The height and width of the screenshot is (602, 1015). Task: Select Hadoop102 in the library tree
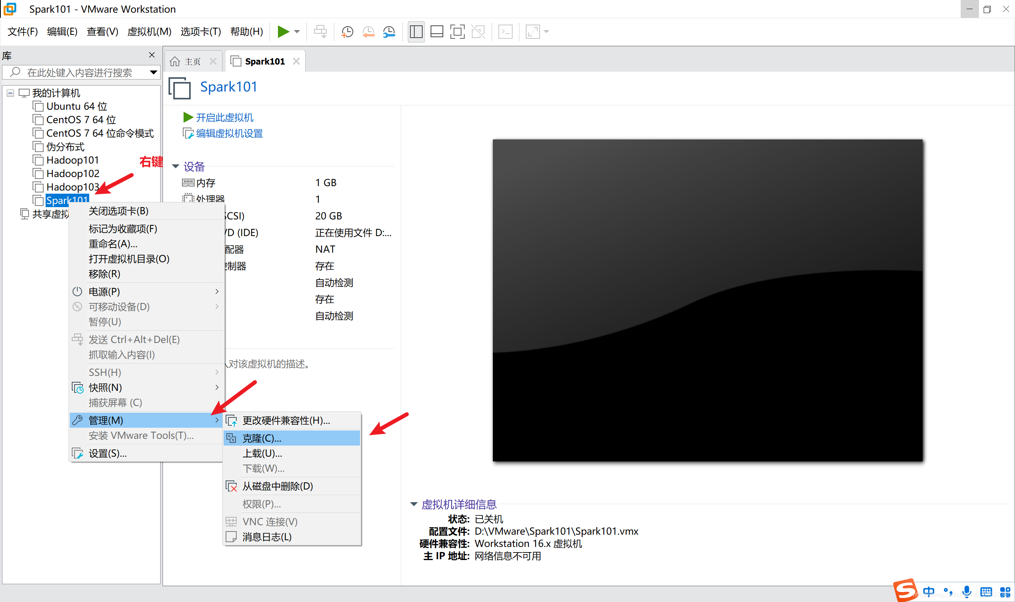pos(73,173)
